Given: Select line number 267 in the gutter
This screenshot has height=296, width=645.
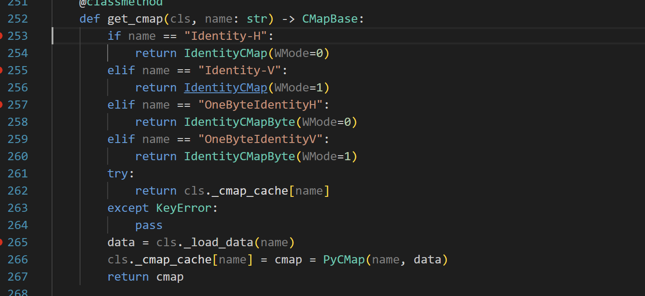Looking at the screenshot, I should point(18,277).
